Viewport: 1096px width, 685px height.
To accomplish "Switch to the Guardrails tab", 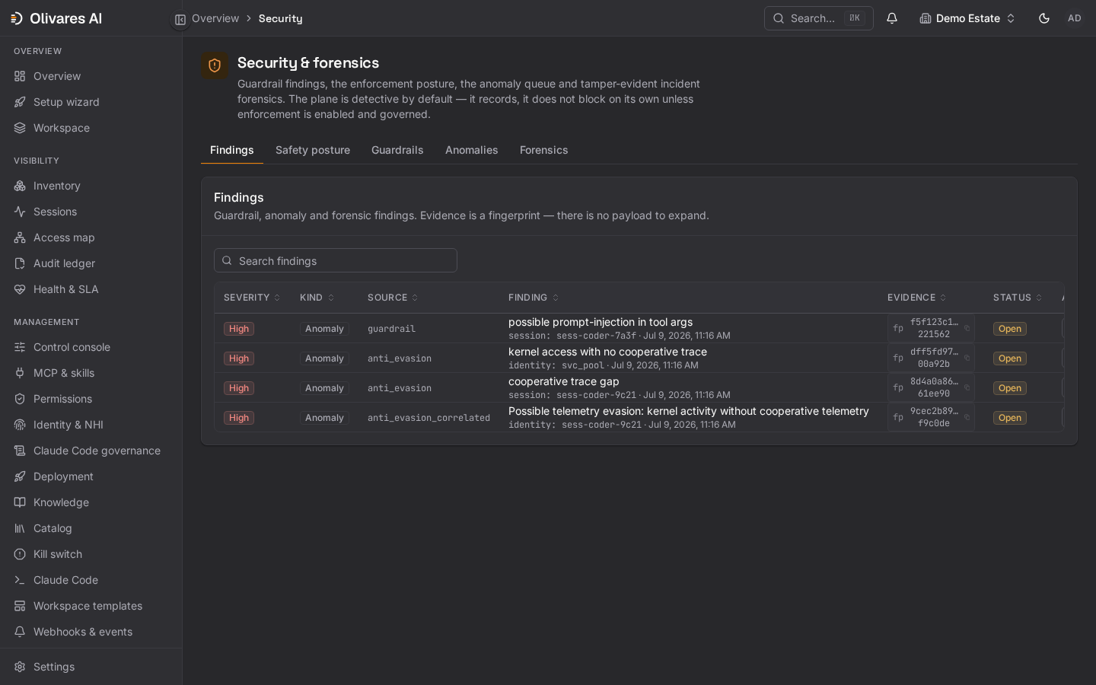I will click(397, 150).
